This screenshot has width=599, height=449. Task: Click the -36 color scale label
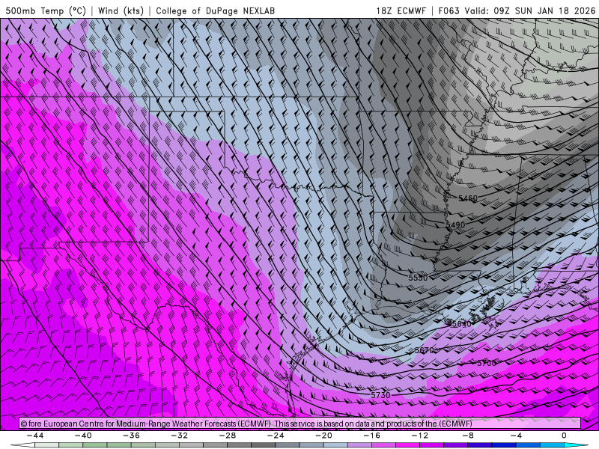[132, 436]
